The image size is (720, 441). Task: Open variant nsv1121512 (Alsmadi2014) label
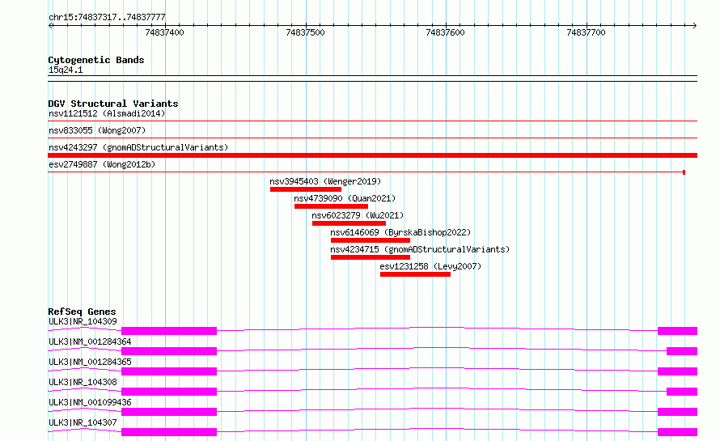pyautogui.click(x=107, y=113)
